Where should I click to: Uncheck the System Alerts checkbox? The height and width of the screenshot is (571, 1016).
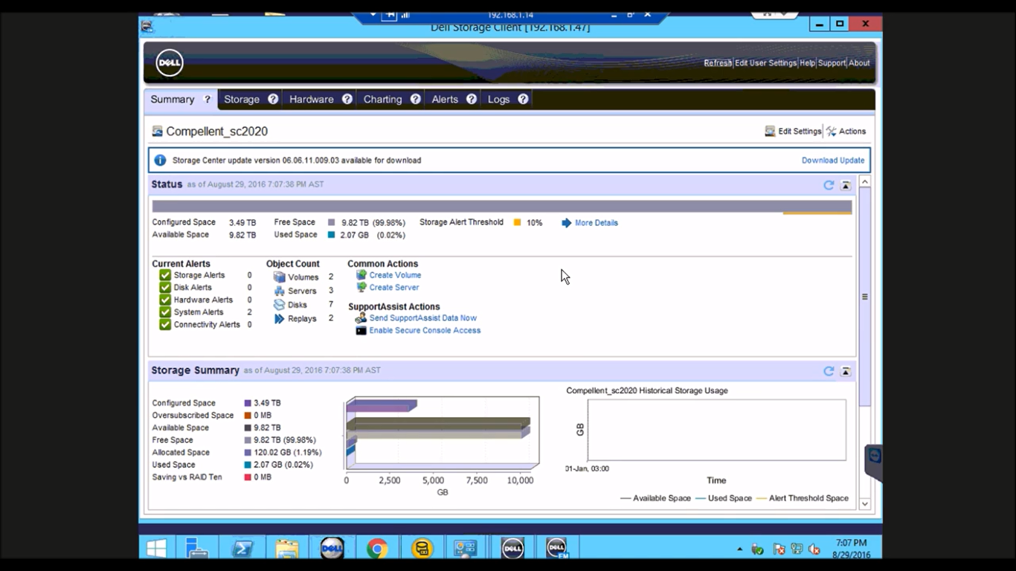click(x=164, y=312)
